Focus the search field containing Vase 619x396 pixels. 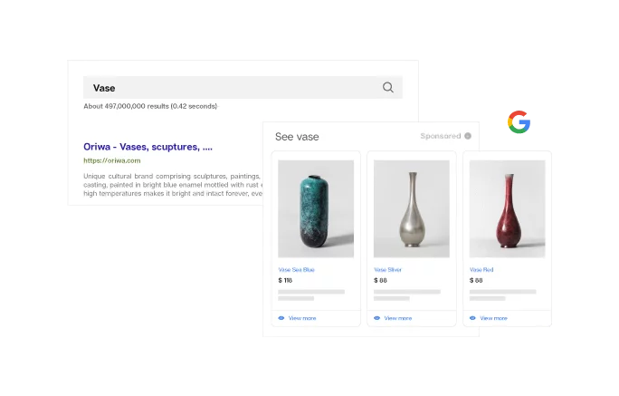tap(243, 87)
